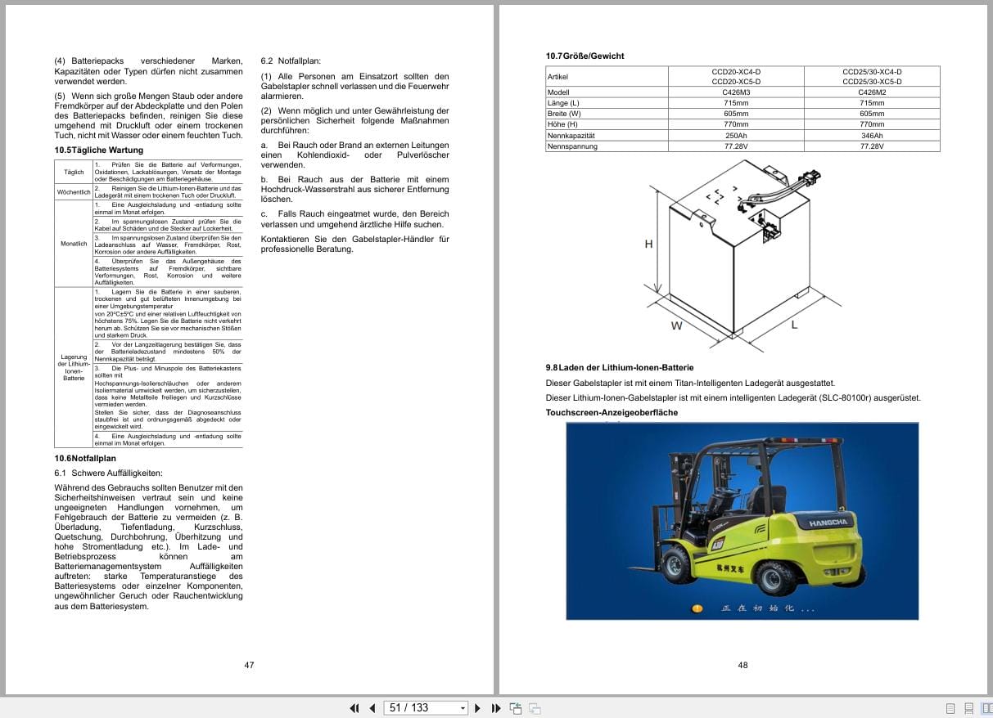Click heading 10.7 Größe/Gewicht

pos(585,56)
